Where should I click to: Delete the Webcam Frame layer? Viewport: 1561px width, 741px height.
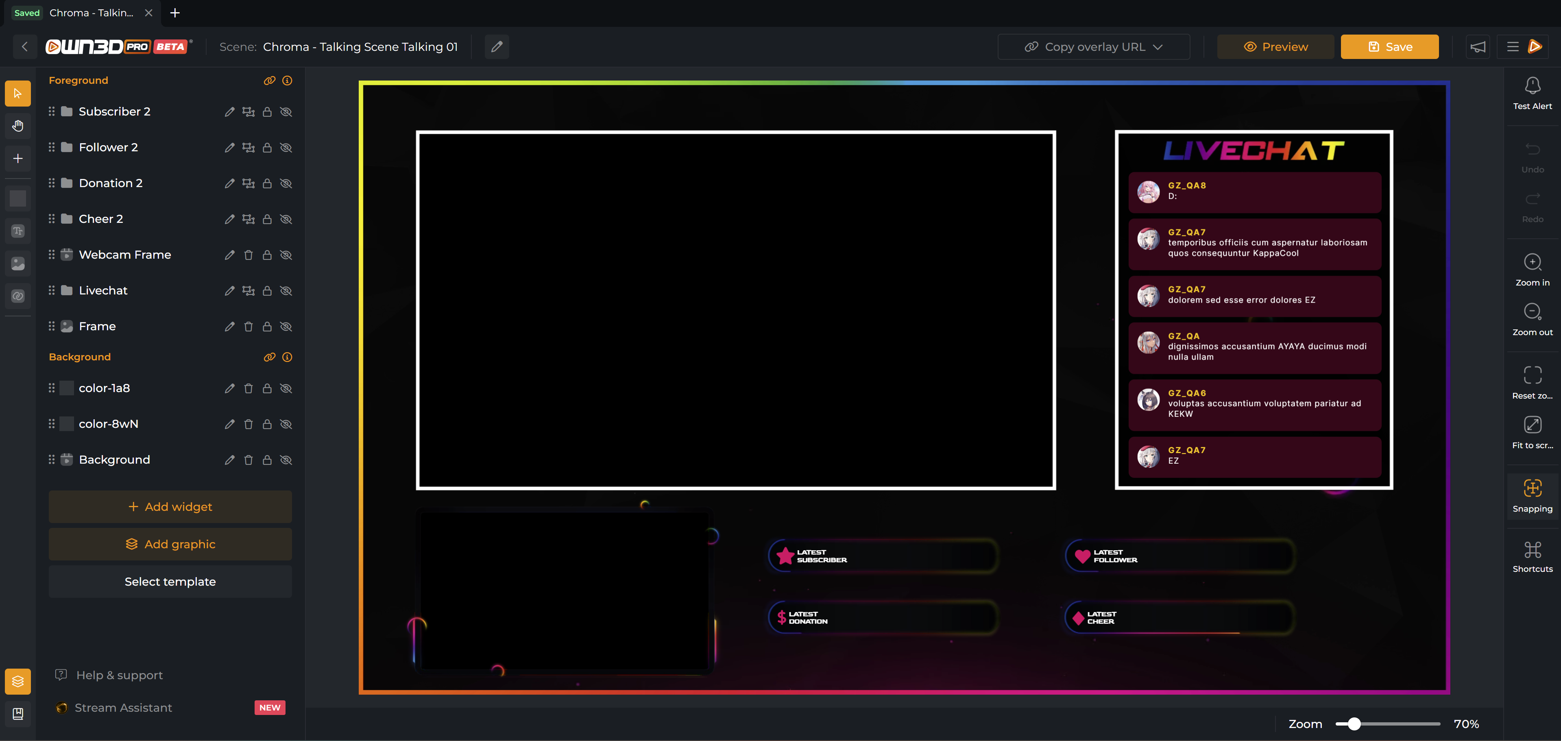tap(248, 255)
